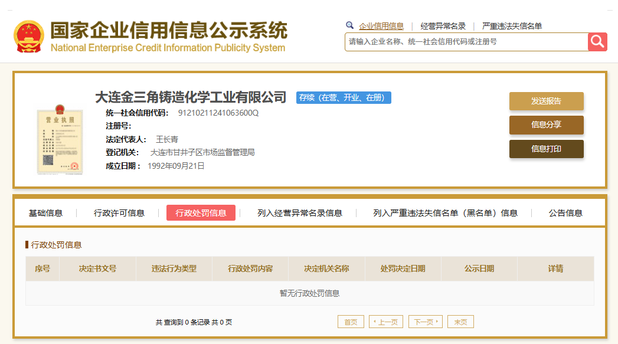Image resolution: width=618 pixels, height=344 pixels.
Task: Click the 行政处罚信息 section heading
Action: click(56, 245)
